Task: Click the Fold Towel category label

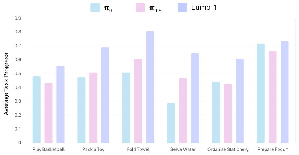Action: point(138,149)
